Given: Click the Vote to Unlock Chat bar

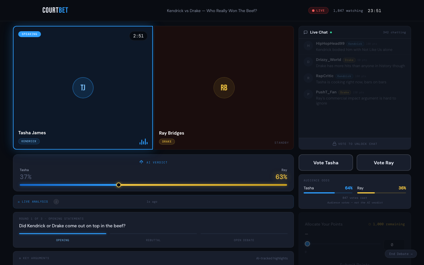Looking at the screenshot, I should [355, 144].
